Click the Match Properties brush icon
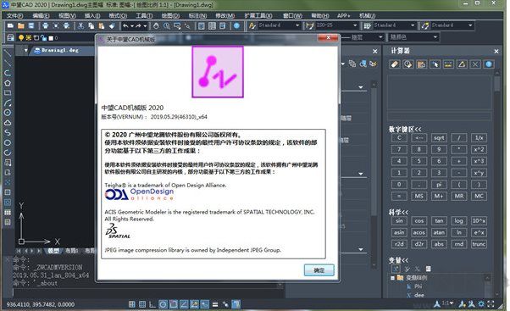 [x=112, y=25]
